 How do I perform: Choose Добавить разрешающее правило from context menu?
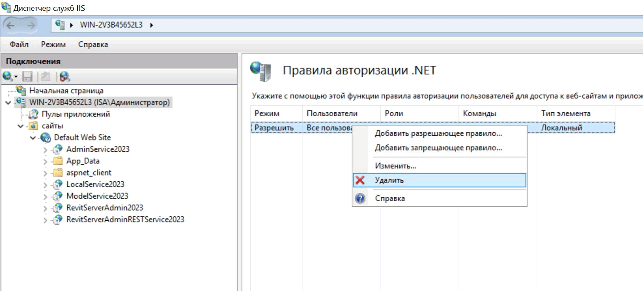(438, 134)
